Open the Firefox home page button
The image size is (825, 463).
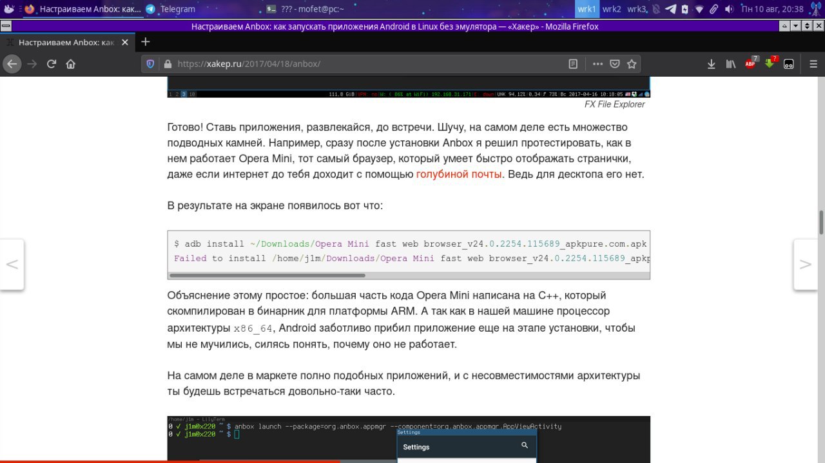pyautogui.click(x=71, y=64)
